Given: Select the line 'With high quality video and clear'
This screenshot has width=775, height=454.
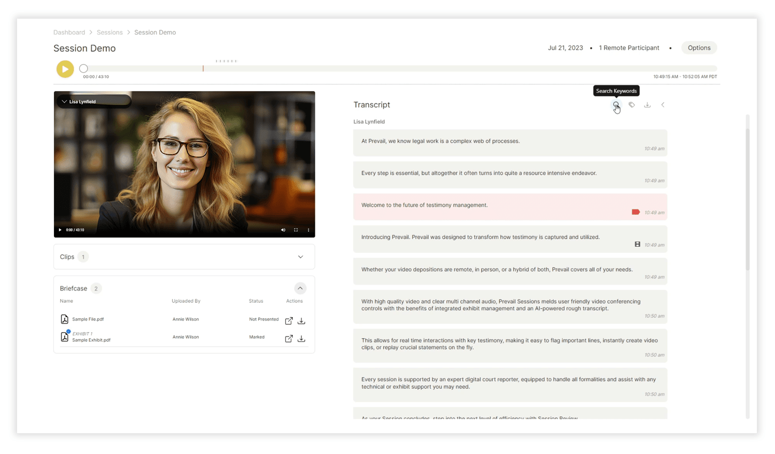Looking at the screenshot, I should (510, 307).
